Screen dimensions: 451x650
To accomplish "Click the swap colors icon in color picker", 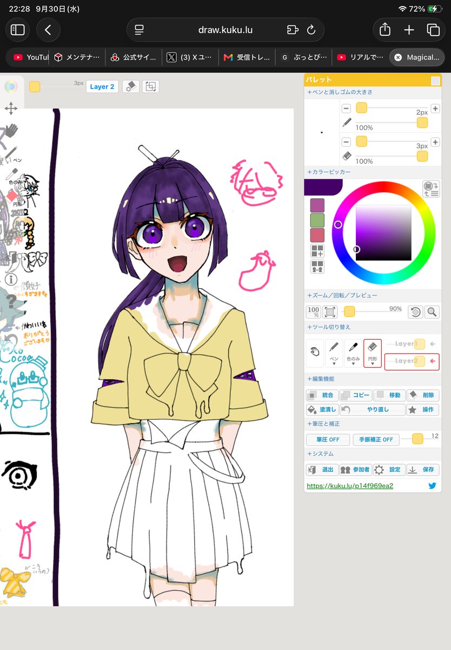I will (x=431, y=189).
